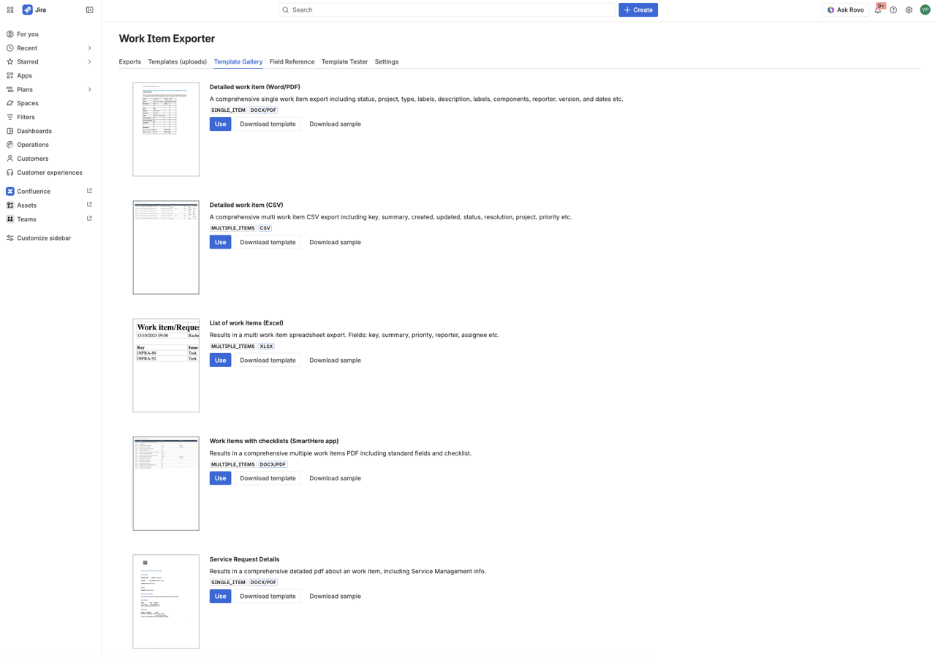Open the app switcher grid icon

(10, 10)
